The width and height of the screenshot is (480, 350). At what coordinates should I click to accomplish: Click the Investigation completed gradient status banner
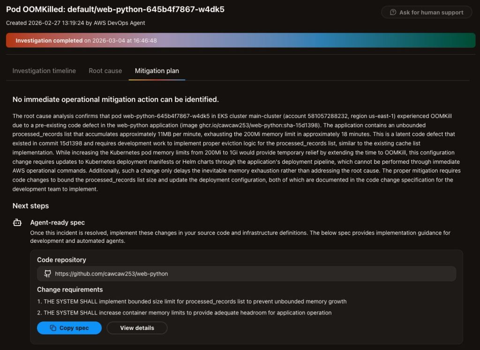(x=240, y=40)
